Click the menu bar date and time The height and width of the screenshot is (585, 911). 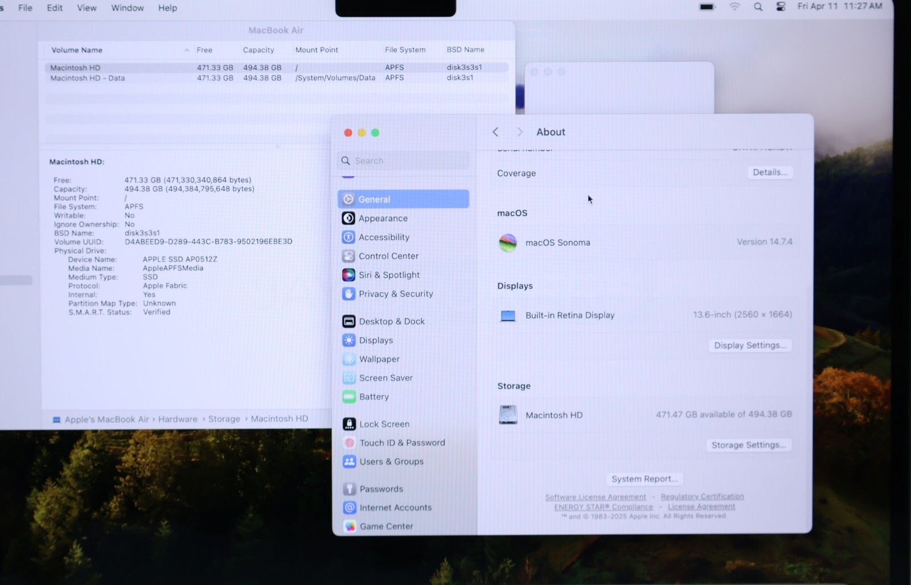coord(840,6)
